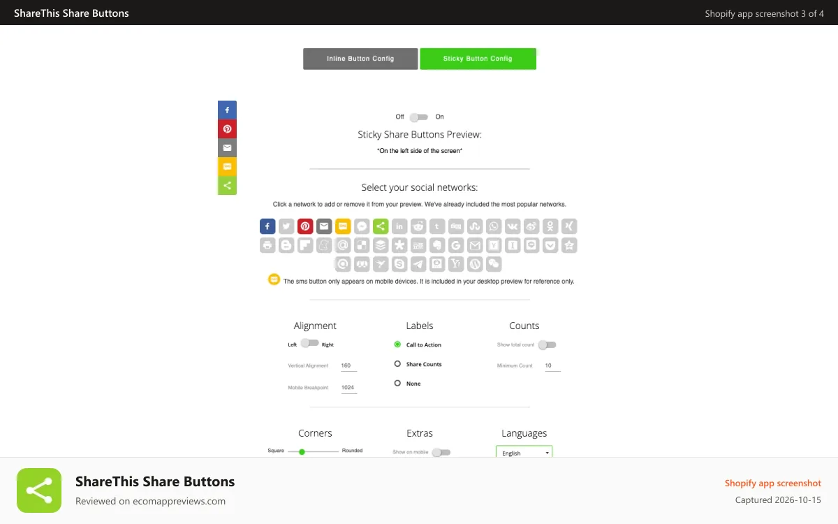The height and width of the screenshot is (524, 838).
Task: Add the LinkedIn network icon
Action: 399,226
